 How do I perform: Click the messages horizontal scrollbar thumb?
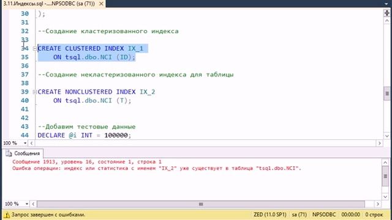pyautogui.click(x=201, y=204)
